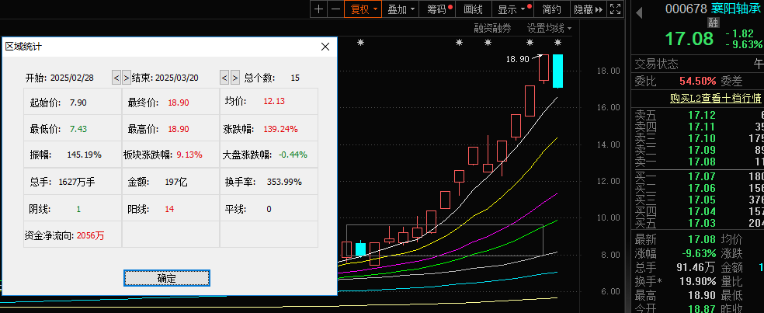The width and height of the screenshot is (764, 313).
Task: Click the plus zoom-in chart icon
Action: (319, 9)
